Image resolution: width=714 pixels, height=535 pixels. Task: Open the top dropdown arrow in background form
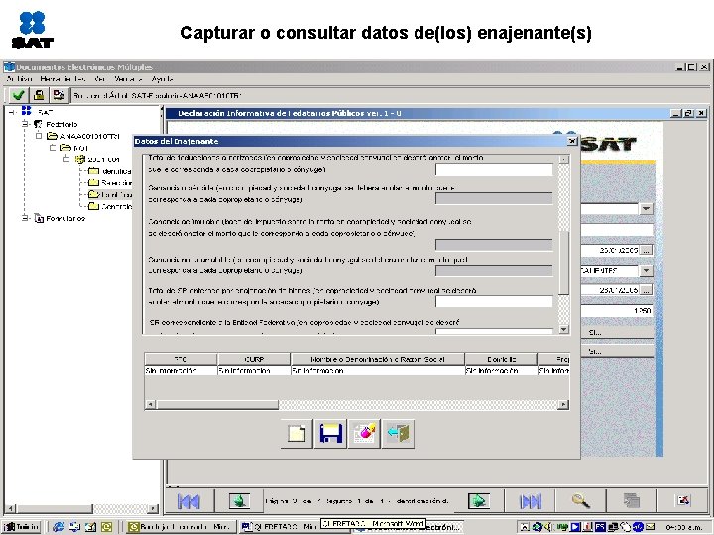(647, 209)
